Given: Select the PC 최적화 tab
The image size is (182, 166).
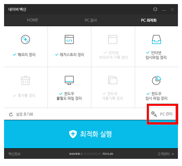Looking at the screenshot, I should point(149,20).
